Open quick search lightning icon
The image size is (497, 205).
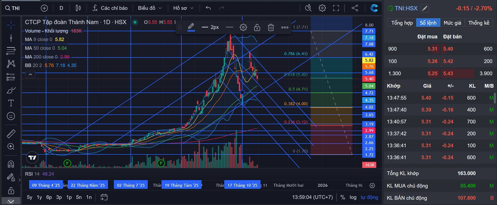[x=308, y=8]
